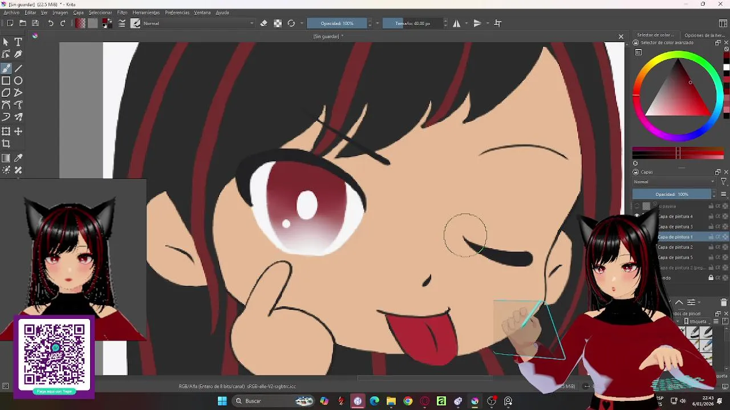Viewport: 730px width, 410px height.
Task: Create a new document from toolbar
Action: tap(10, 23)
